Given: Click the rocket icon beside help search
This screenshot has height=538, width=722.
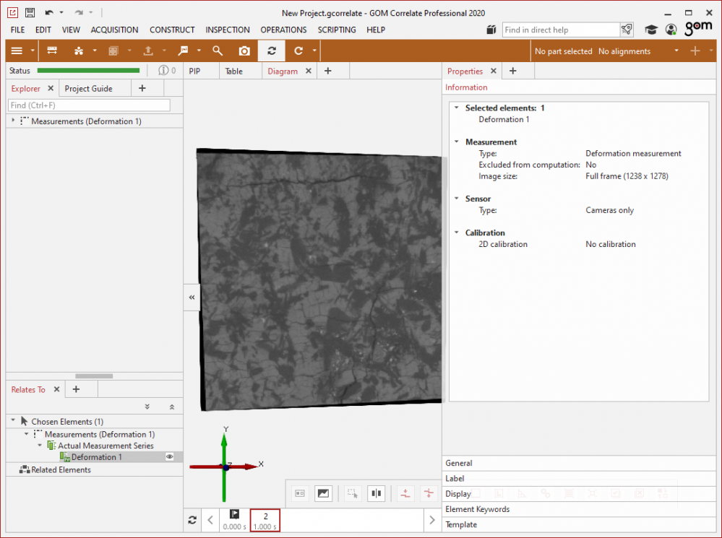Looking at the screenshot, I should pyautogui.click(x=627, y=30).
